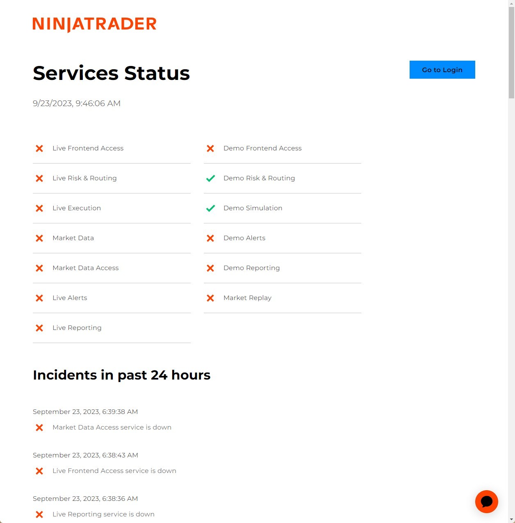Viewport: 515px width, 523px height.
Task: Click the red X beside Demo Alerts
Action: pyautogui.click(x=210, y=238)
